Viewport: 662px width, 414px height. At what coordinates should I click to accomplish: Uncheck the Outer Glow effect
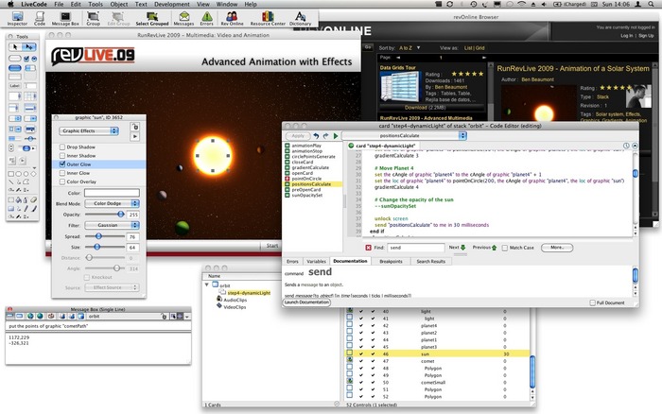pos(62,164)
